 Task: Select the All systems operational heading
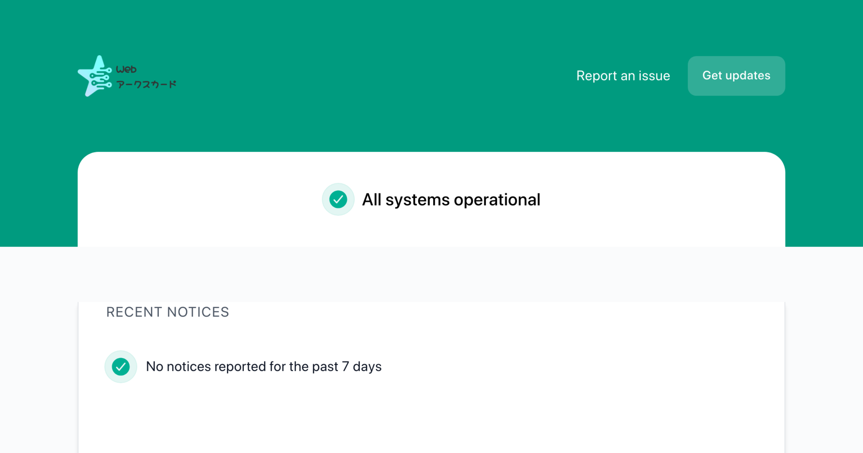tap(451, 200)
